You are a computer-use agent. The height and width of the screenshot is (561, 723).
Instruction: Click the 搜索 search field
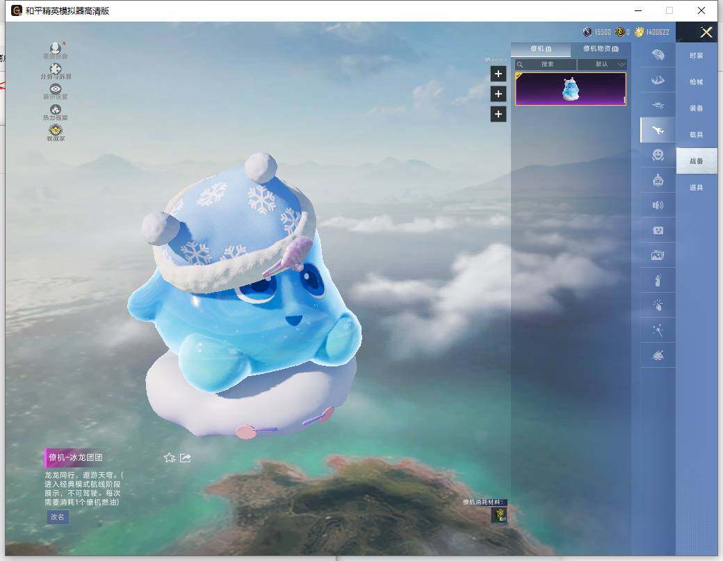coord(546,65)
